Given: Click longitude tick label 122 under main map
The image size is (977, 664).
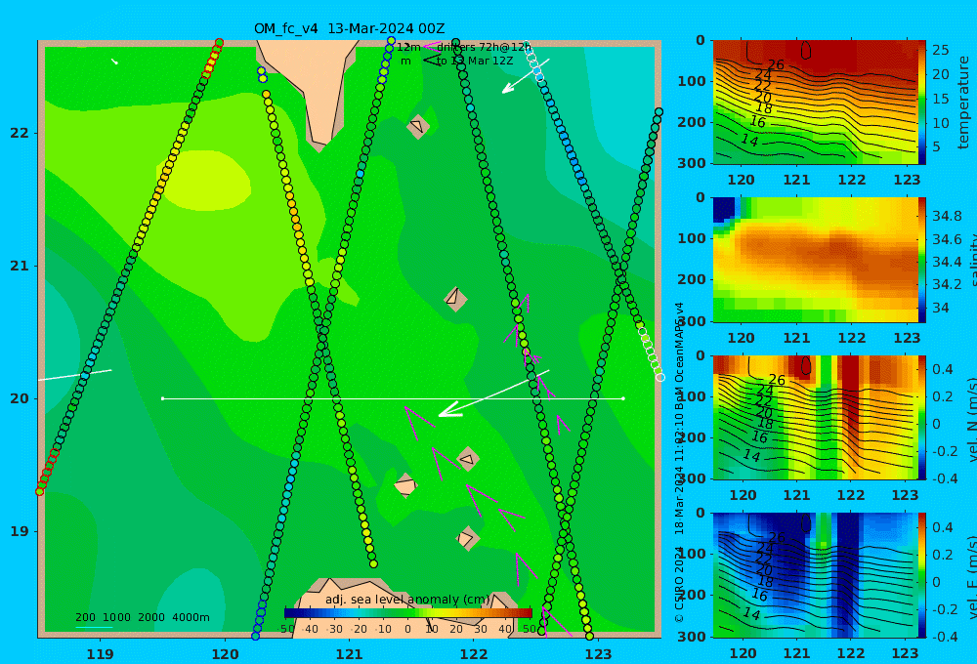Looking at the screenshot, I should coord(474,654).
